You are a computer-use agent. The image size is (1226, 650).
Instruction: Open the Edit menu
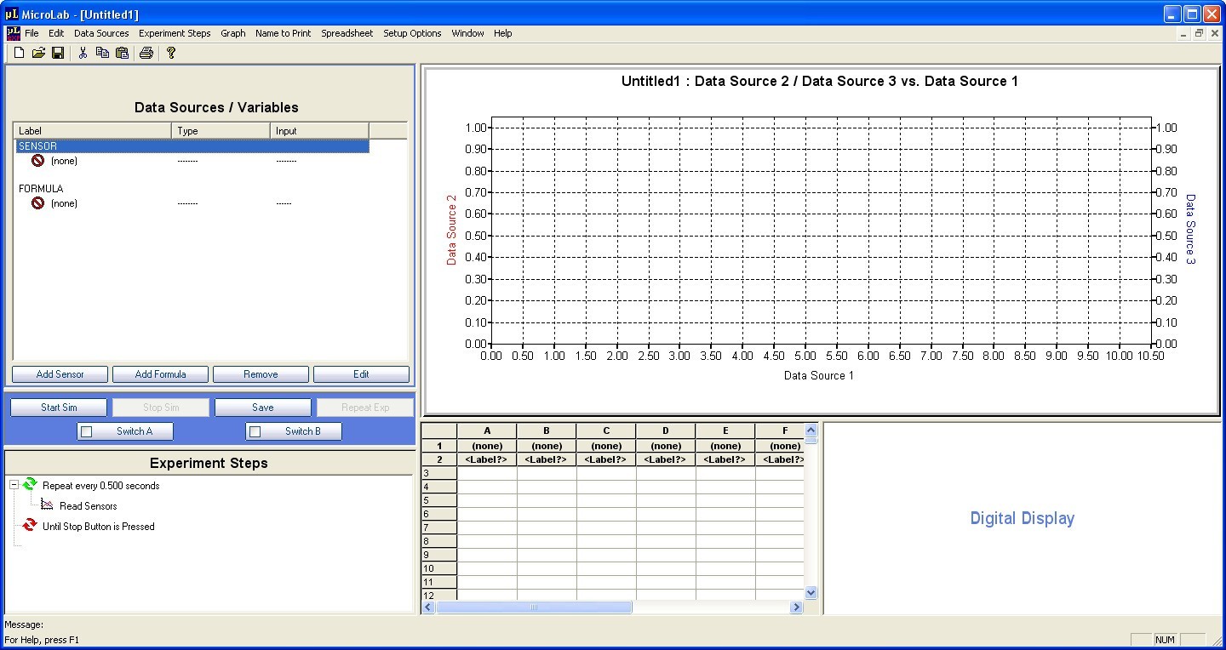click(56, 33)
